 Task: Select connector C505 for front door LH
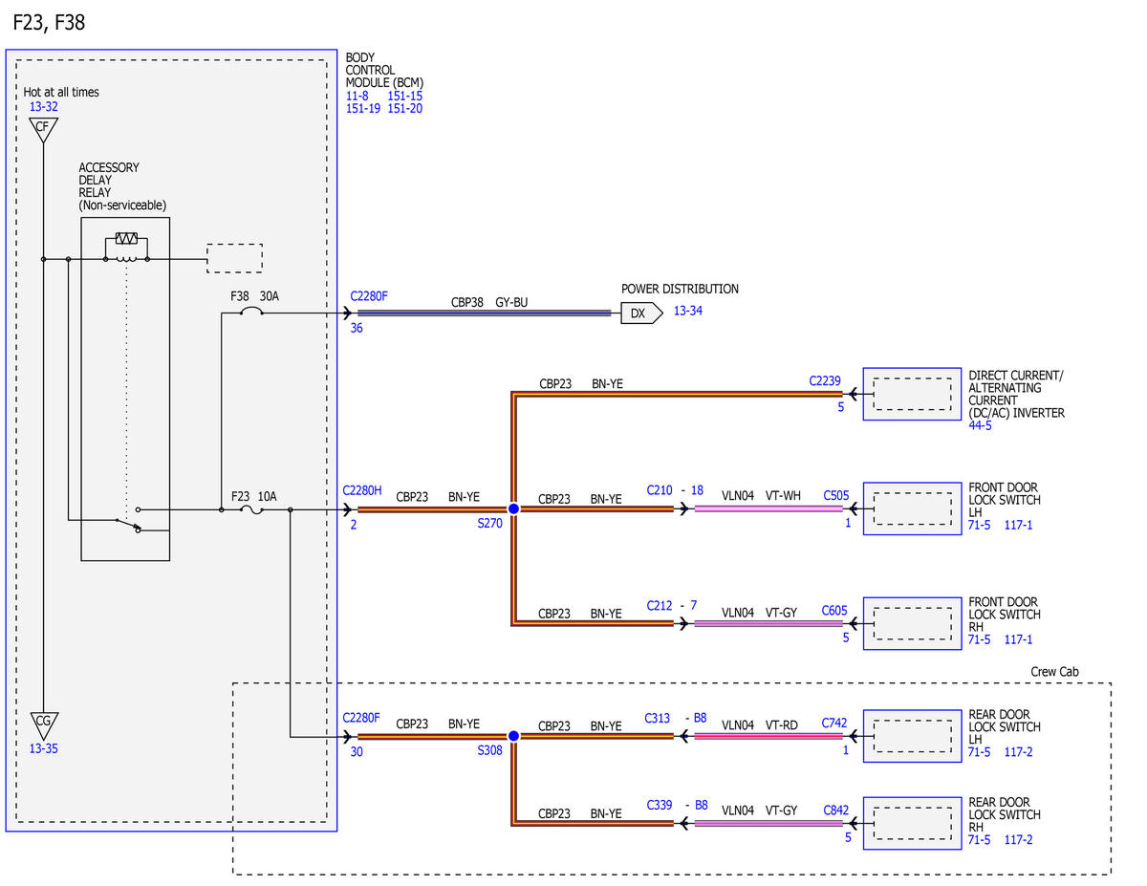pos(835,495)
